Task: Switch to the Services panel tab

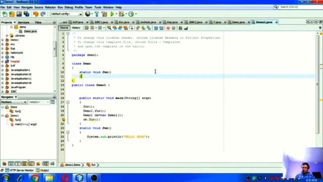Action: click(x=24, y=22)
